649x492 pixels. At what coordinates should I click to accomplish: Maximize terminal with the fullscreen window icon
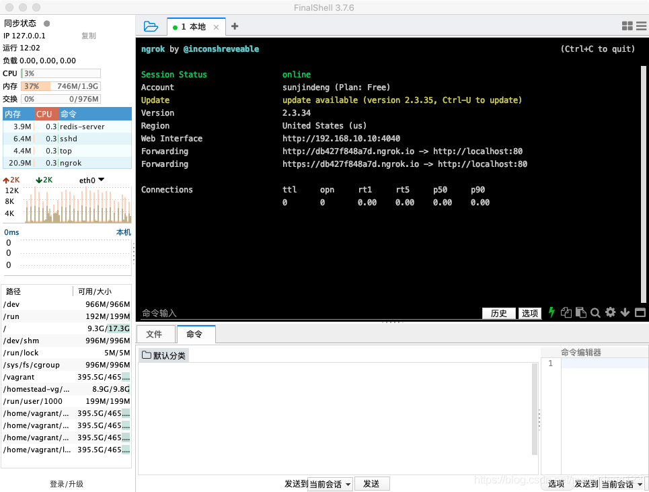(640, 312)
